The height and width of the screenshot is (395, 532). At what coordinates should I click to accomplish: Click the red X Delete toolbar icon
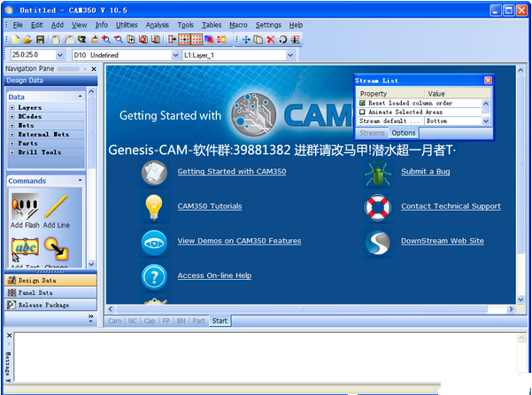[270, 40]
